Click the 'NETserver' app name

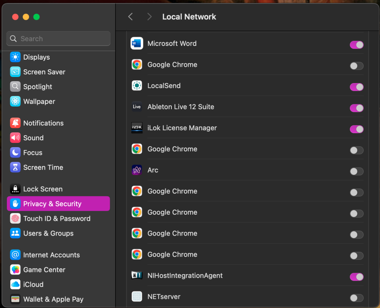tap(164, 296)
